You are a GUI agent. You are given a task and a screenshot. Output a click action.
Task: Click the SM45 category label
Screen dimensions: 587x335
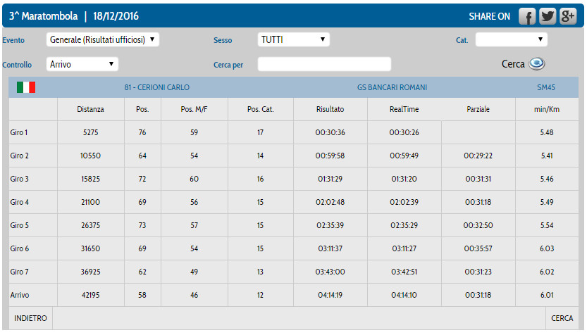(546, 88)
